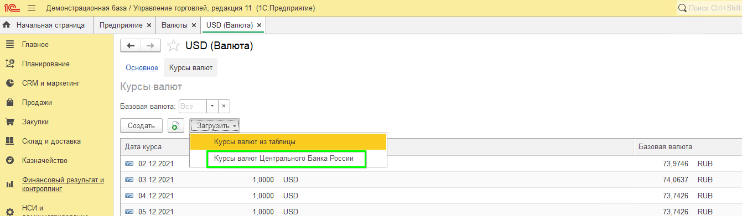The image size is (742, 216).
Task: Open Казначейство in the sidebar
Action: point(45,161)
